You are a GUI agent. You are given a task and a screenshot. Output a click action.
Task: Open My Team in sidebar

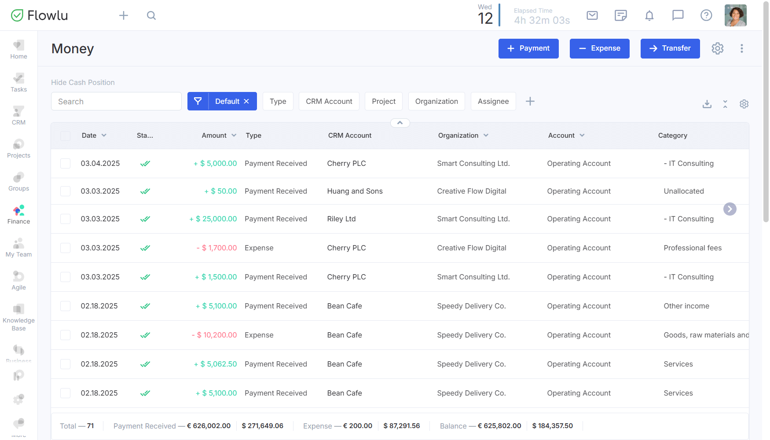coord(18,247)
